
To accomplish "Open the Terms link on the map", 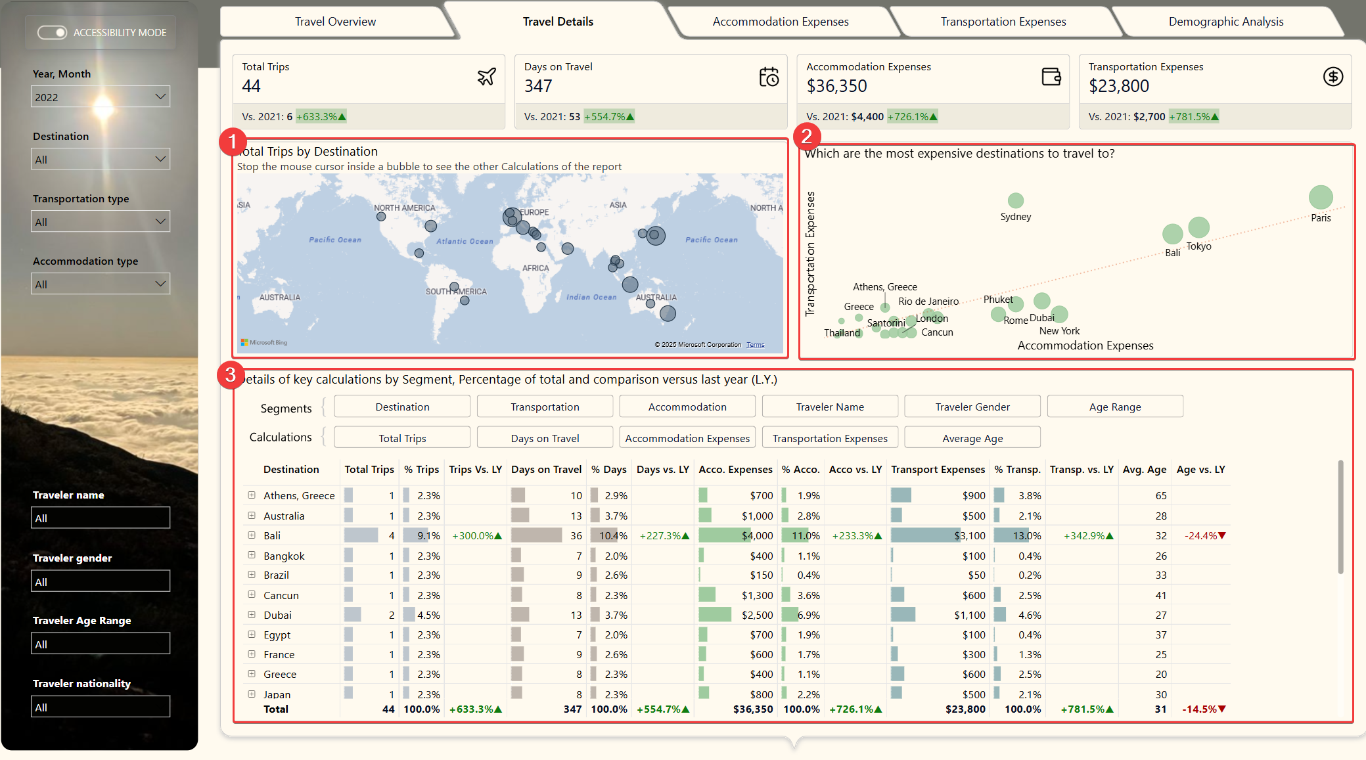I will pos(755,345).
